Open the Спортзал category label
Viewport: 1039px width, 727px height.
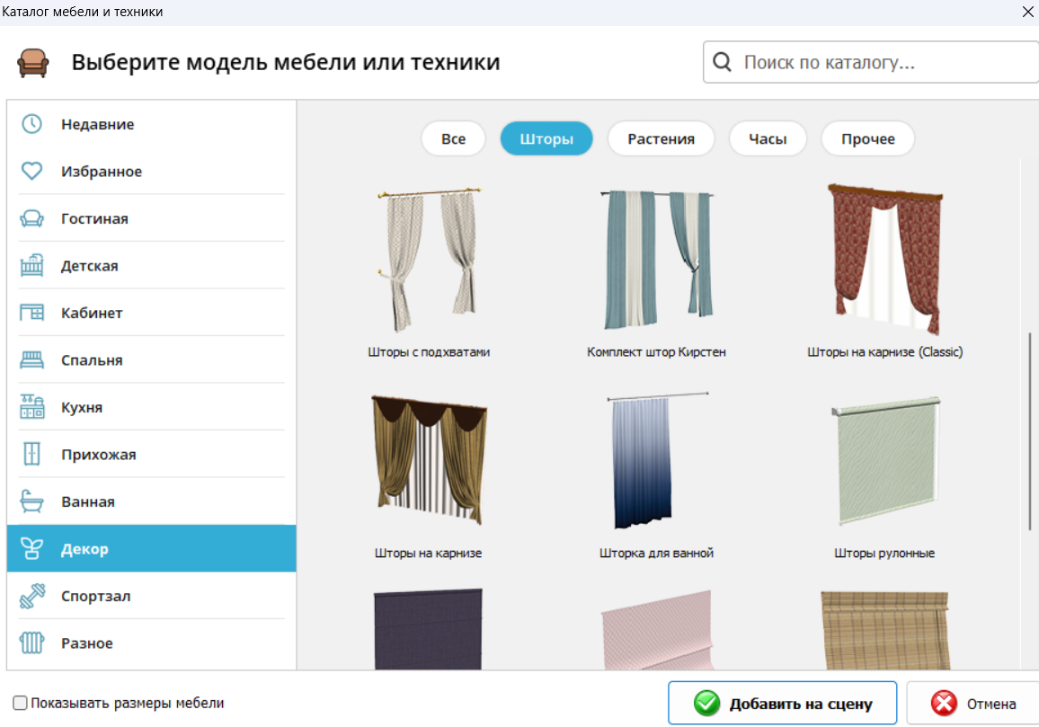(95, 596)
